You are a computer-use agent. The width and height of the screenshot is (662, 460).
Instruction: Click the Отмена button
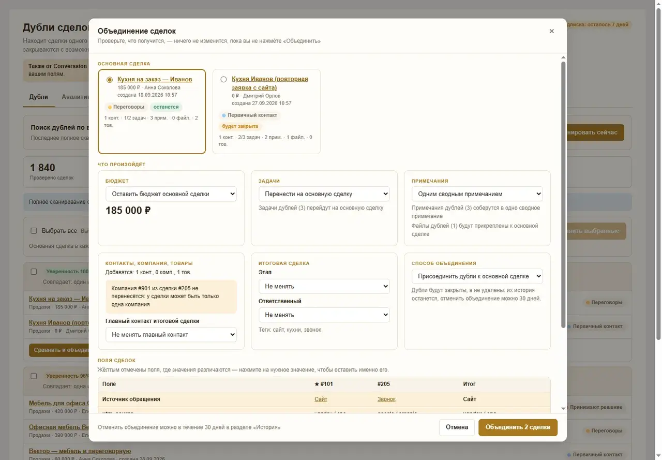[457, 427]
